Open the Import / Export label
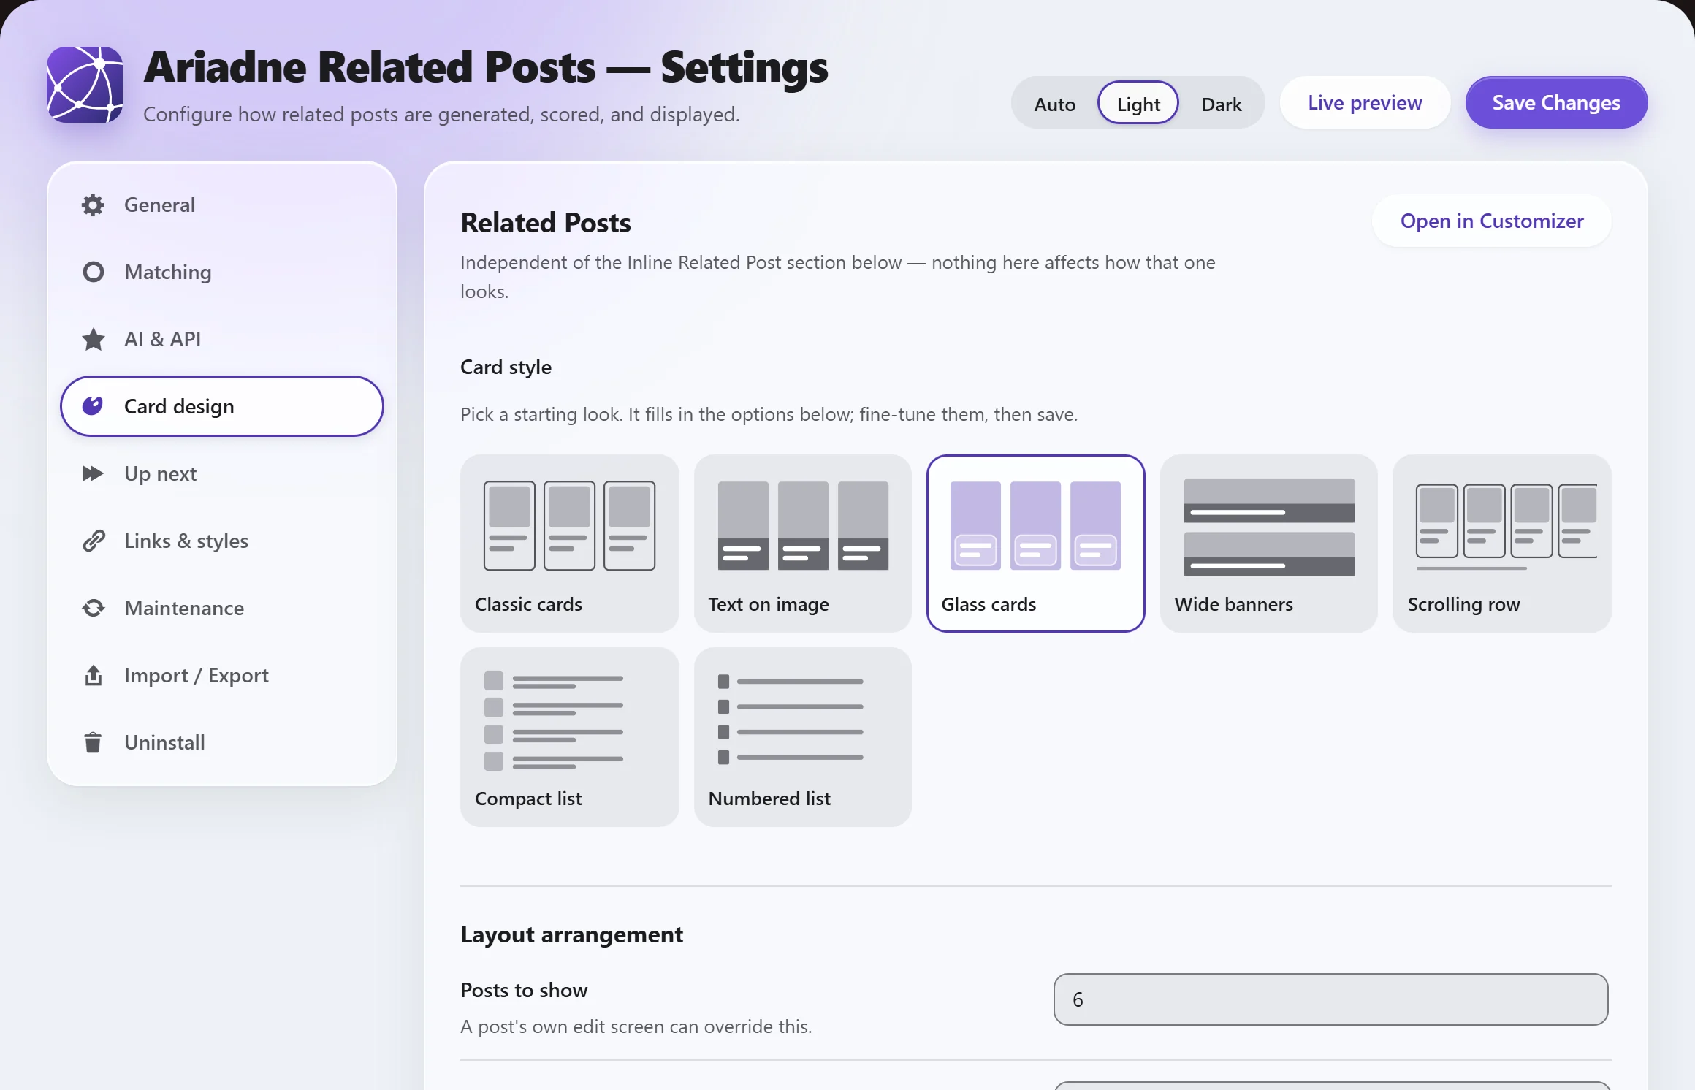Image resolution: width=1695 pixels, height=1090 pixels. tap(197, 675)
